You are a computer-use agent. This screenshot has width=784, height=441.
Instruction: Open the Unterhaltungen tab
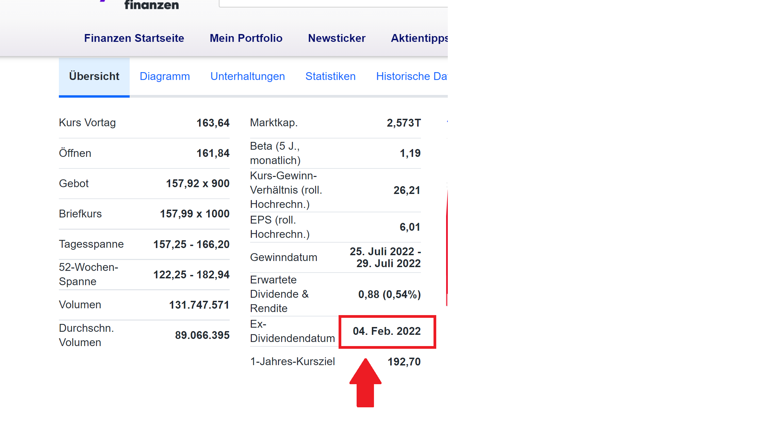click(x=247, y=76)
